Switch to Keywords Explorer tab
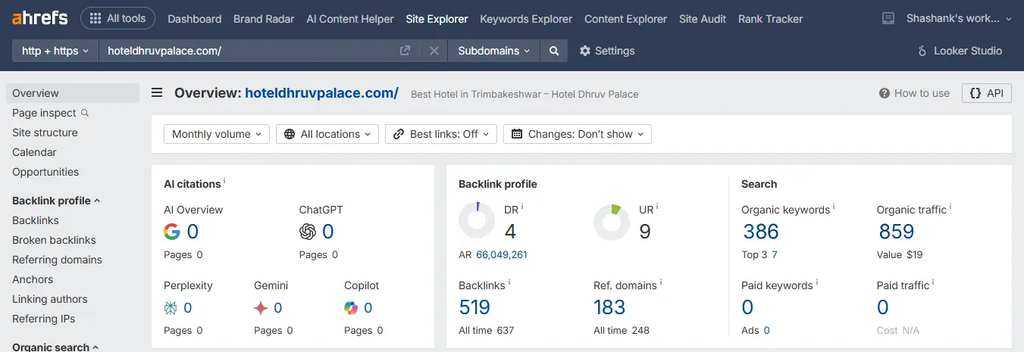 pyautogui.click(x=526, y=19)
